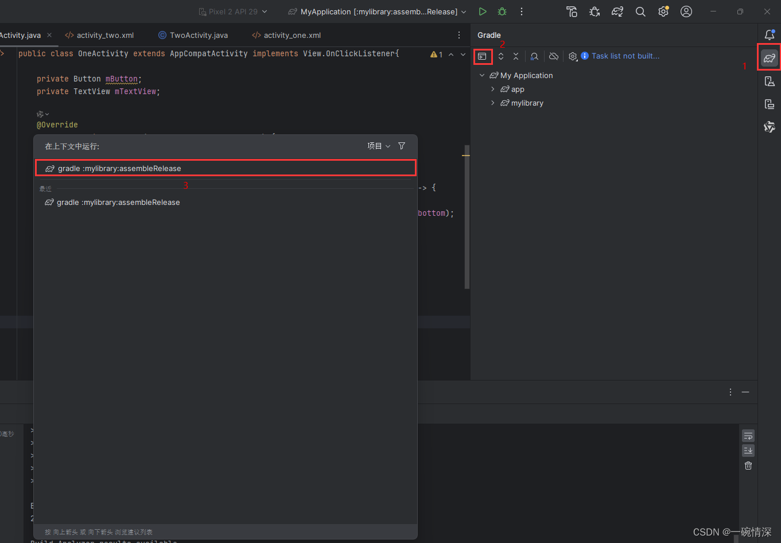
Task: Collapse all nodes in Gradle tree
Action: coord(516,56)
